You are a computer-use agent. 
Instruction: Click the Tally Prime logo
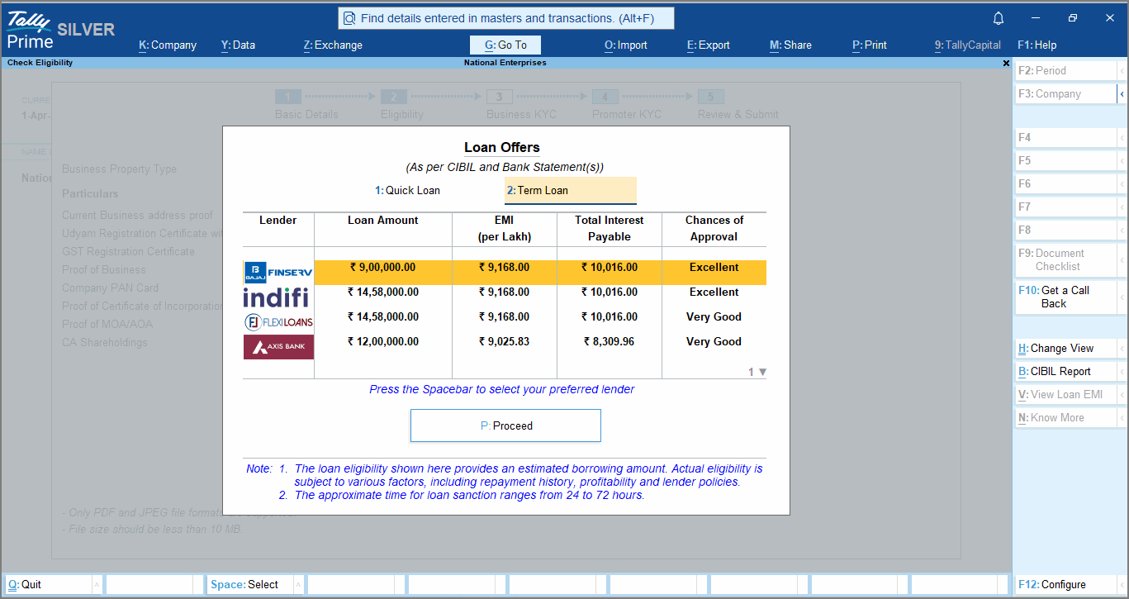[30, 29]
